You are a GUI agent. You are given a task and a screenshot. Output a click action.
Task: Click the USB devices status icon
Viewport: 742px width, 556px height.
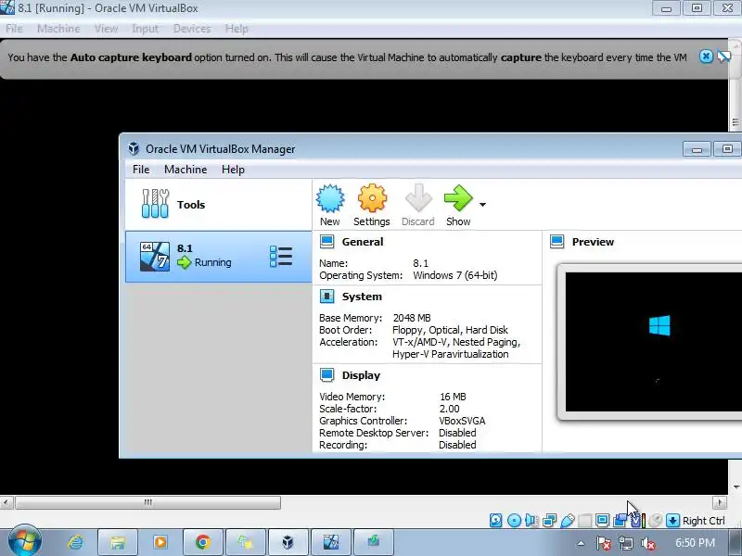567,521
